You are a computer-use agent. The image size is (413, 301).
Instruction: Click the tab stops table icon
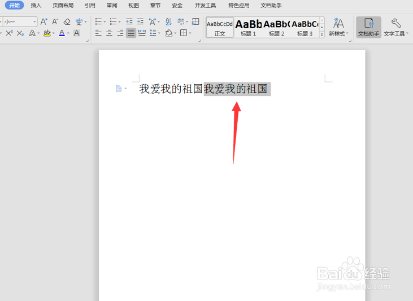click(195, 21)
